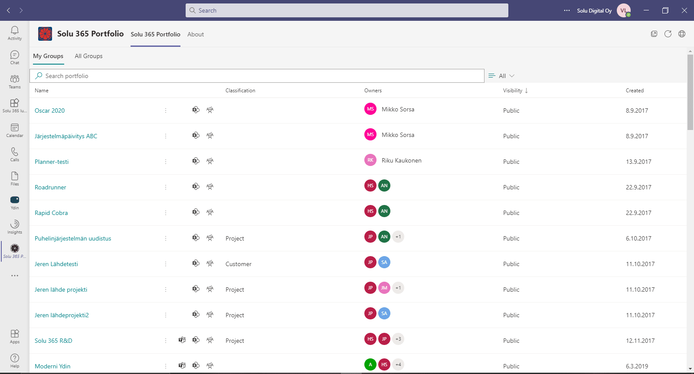Screen dimensions: 694x374
Task: Expand the +1 owners of Puhelinjärjestelmän uudistus
Action: coord(398,237)
